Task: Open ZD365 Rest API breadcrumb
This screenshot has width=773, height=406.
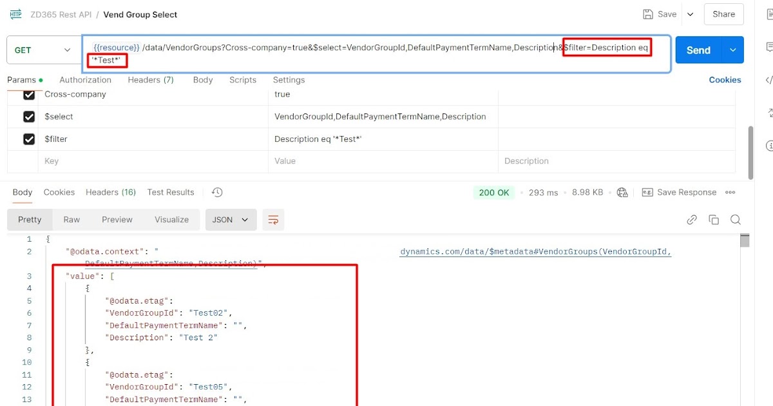Action: pyautogui.click(x=61, y=14)
